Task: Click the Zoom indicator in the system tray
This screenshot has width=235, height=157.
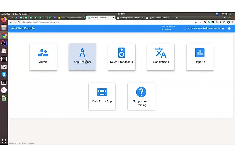Action: point(217,14)
